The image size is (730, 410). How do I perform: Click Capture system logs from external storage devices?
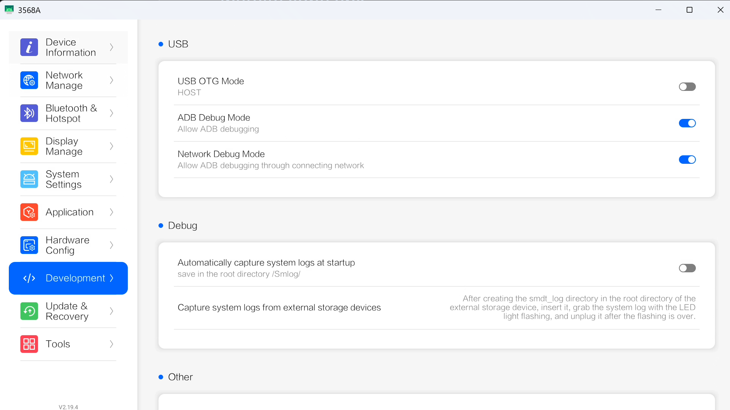(x=279, y=307)
